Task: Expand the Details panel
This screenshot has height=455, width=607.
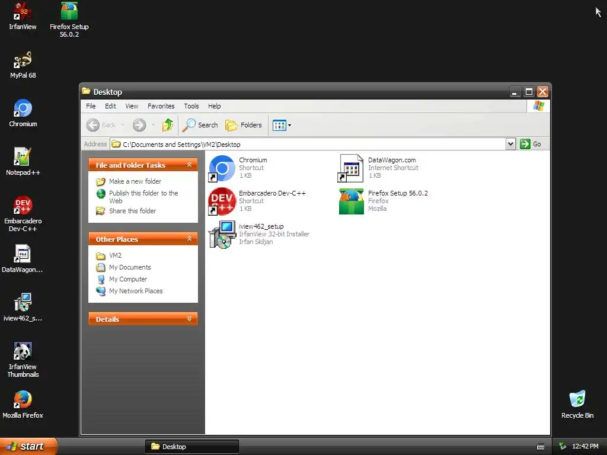Action: pos(189,319)
